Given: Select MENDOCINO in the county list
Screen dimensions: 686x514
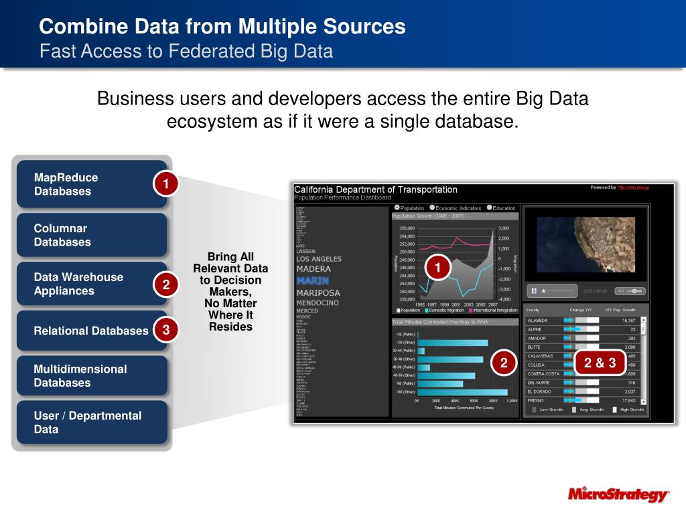Looking at the screenshot, I should coord(318,303).
